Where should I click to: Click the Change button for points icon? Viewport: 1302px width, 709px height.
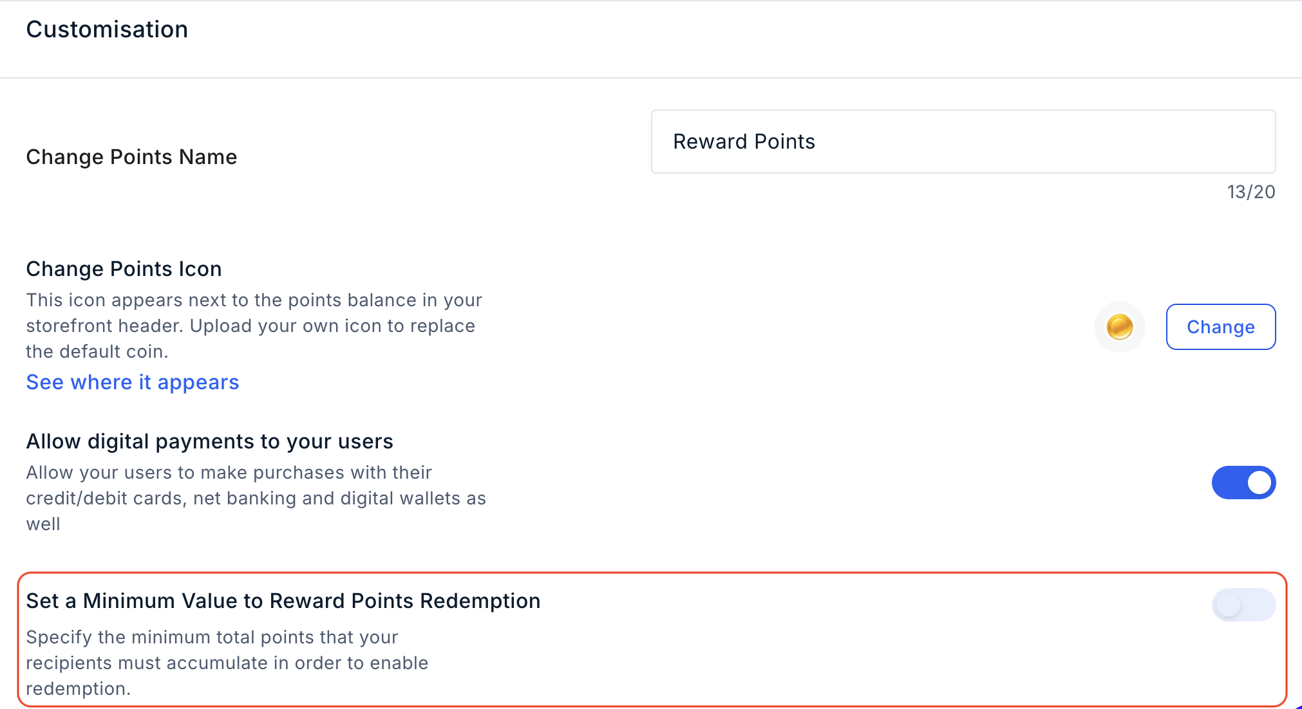1221,327
